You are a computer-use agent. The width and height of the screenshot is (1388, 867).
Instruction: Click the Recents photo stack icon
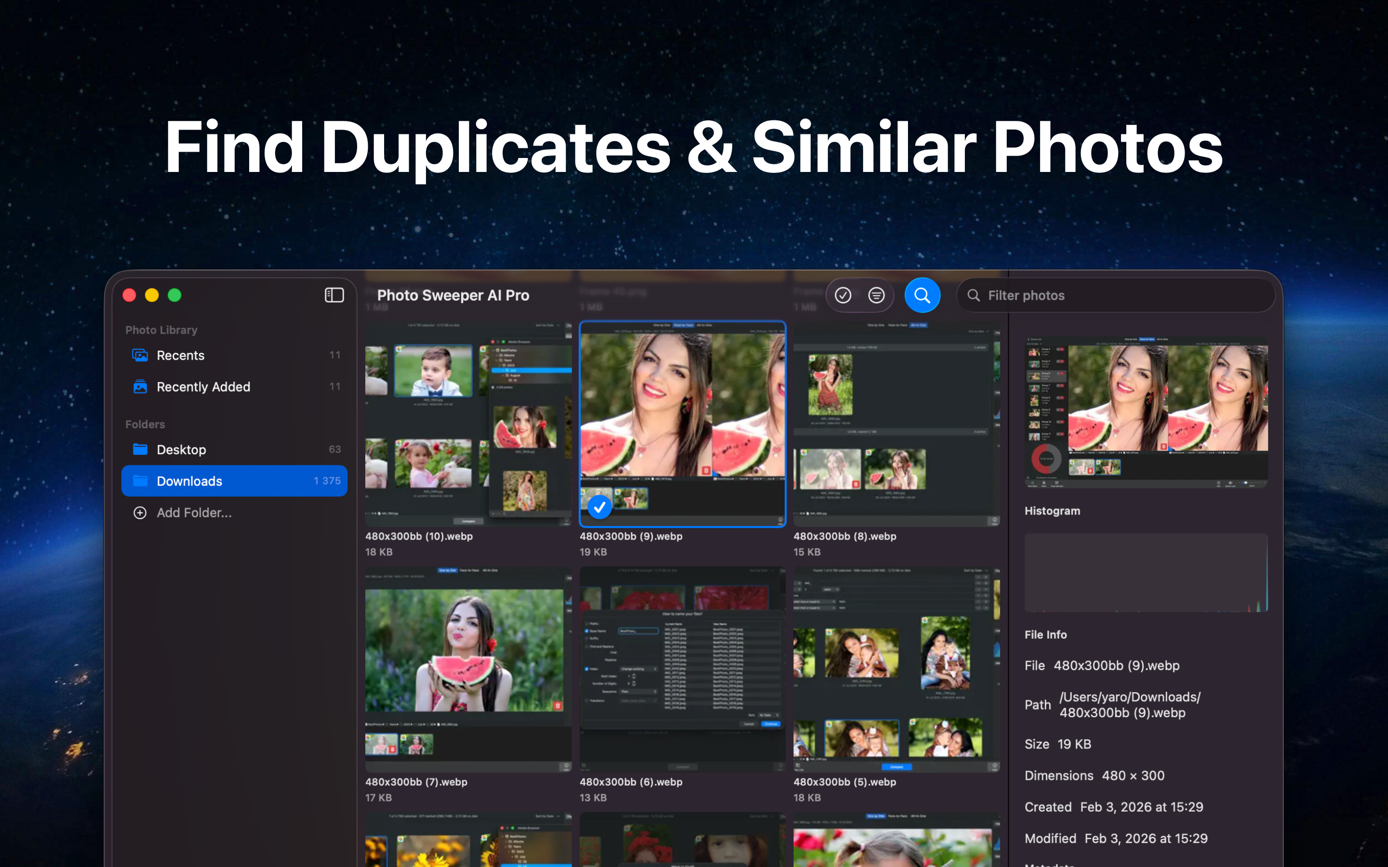[x=140, y=355]
